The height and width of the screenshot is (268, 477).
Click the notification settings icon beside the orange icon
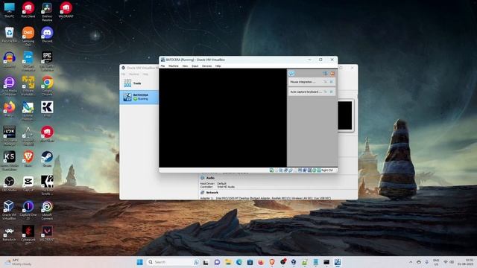pyautogui.click(x=325, y=74)
